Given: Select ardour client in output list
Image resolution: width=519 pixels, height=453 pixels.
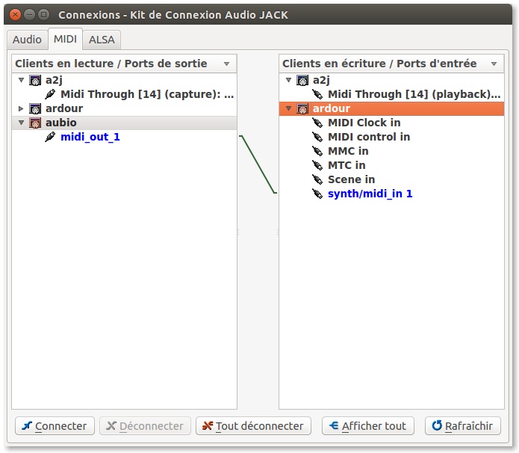Looking at the screenshot, I should (64, 108).
